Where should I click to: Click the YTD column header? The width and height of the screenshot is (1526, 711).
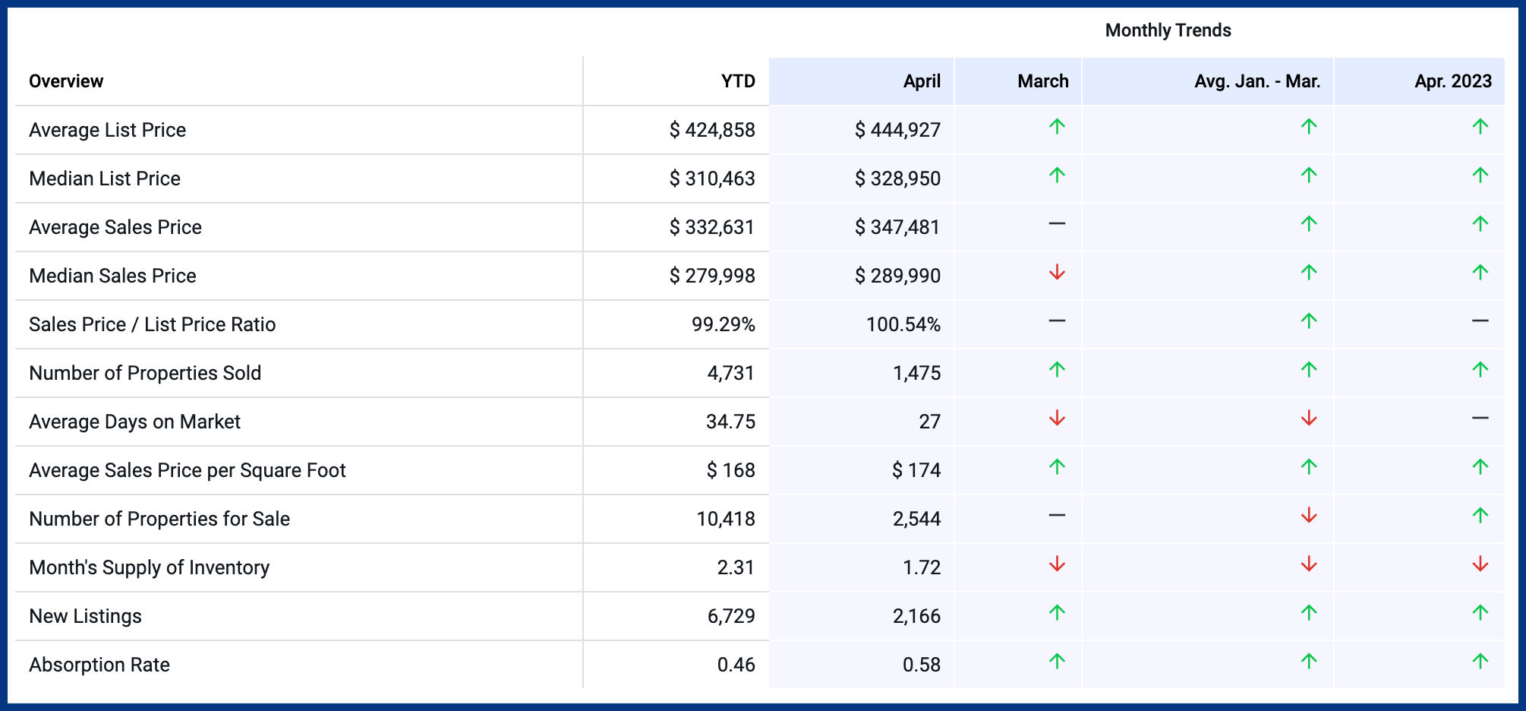[737, 81]
